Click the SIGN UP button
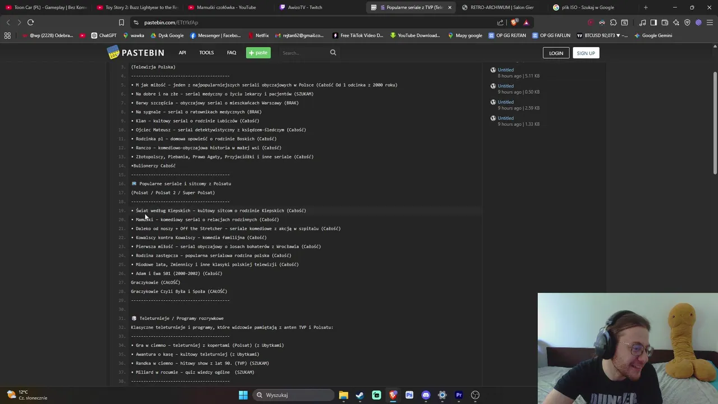Viewport: 718px width, 404px height. [x=586, y=53]
